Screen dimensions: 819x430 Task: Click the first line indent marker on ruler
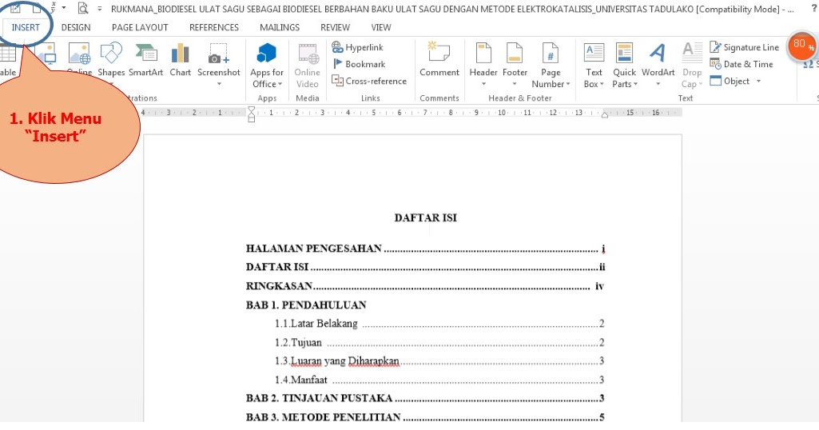click(251, 109)
